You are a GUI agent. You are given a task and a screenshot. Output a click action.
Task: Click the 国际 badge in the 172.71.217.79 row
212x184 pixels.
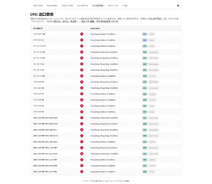click(145, 94)
